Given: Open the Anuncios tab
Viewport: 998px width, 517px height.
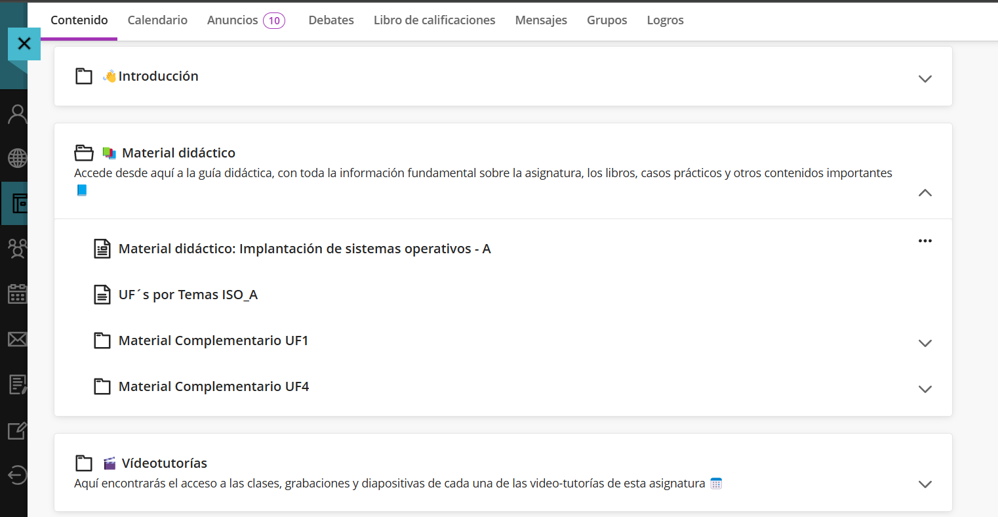Looking at the screenshot, I should [x=233, y=20].
